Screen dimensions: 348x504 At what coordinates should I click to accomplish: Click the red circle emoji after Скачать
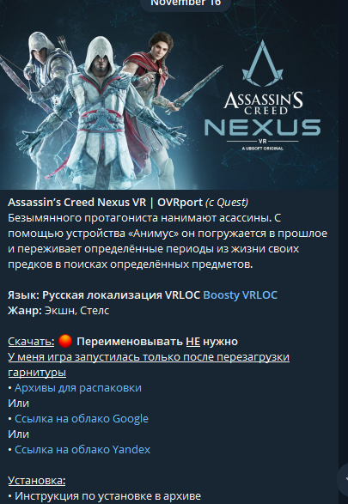point(65,342)
